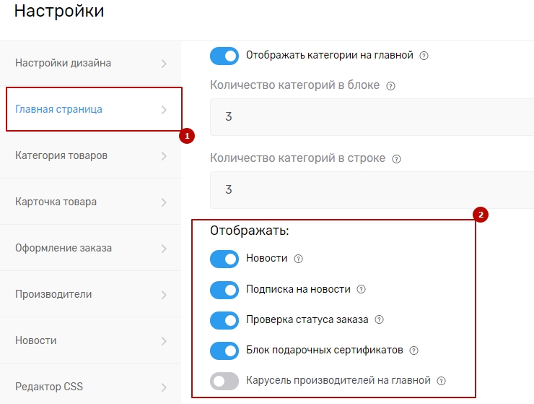
Task: Click help icon beside Подписка на новости
Action: pos(362,290)
